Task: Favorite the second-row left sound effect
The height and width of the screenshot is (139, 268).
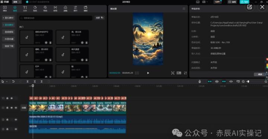Action: (x=46, y=60)
